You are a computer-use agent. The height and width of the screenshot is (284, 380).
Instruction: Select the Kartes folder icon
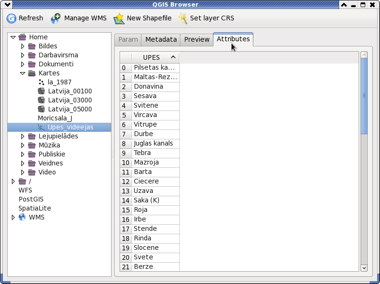(x=32, y=73)
